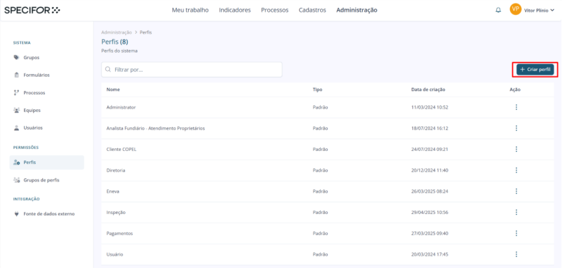Click the date 29/04/2025 10:56
The width and height of the screenshot is (562, 268).
pos(429,212)
